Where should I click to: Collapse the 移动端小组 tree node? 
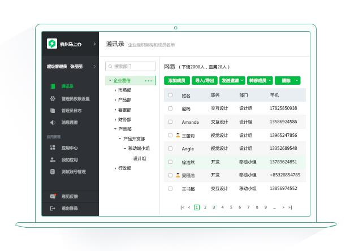125,149
